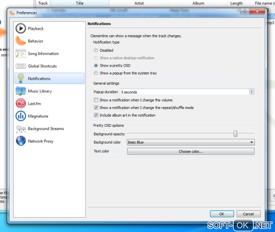
Task: Sort playlist by Length column
Action: (236, 3)
